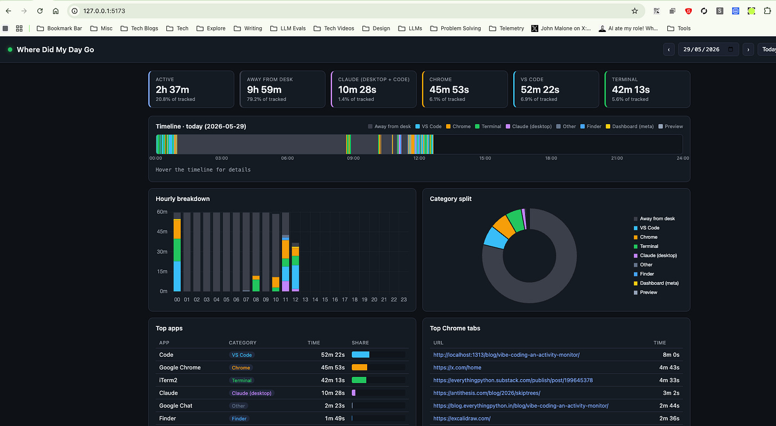Screen dimensions: 776x426
Task: Click the browser forward arrow
Action: (24, 11)
